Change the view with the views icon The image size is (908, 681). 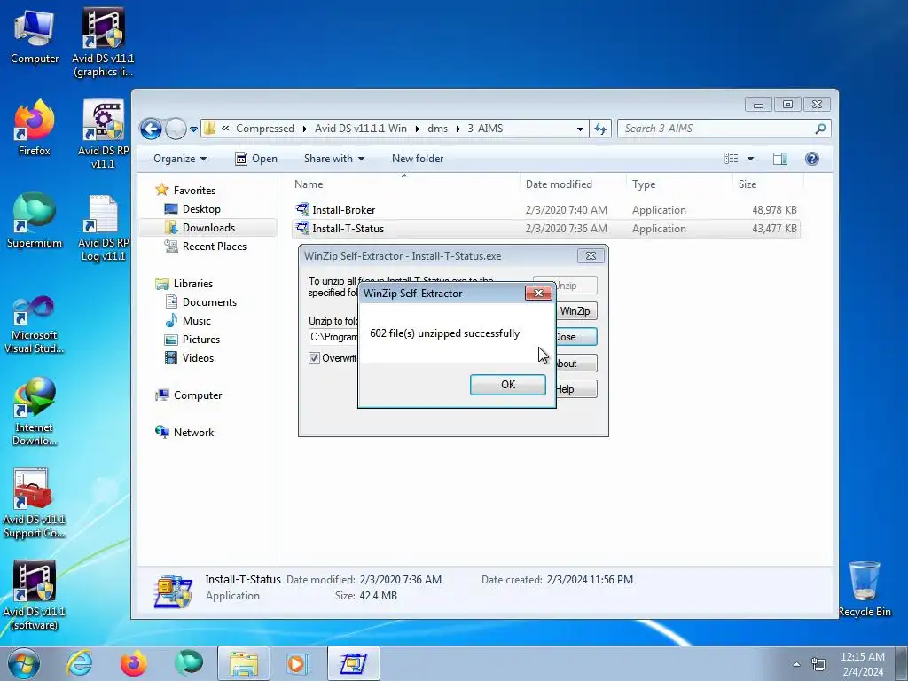[x=732, y=159]
